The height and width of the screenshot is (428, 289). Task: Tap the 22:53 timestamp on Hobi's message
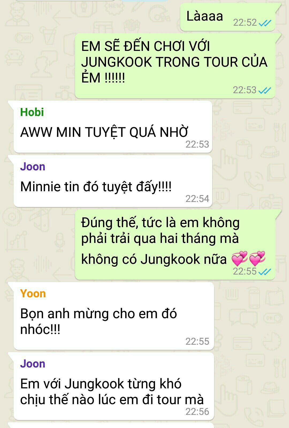pyautogui.click(x=197, y=144)
